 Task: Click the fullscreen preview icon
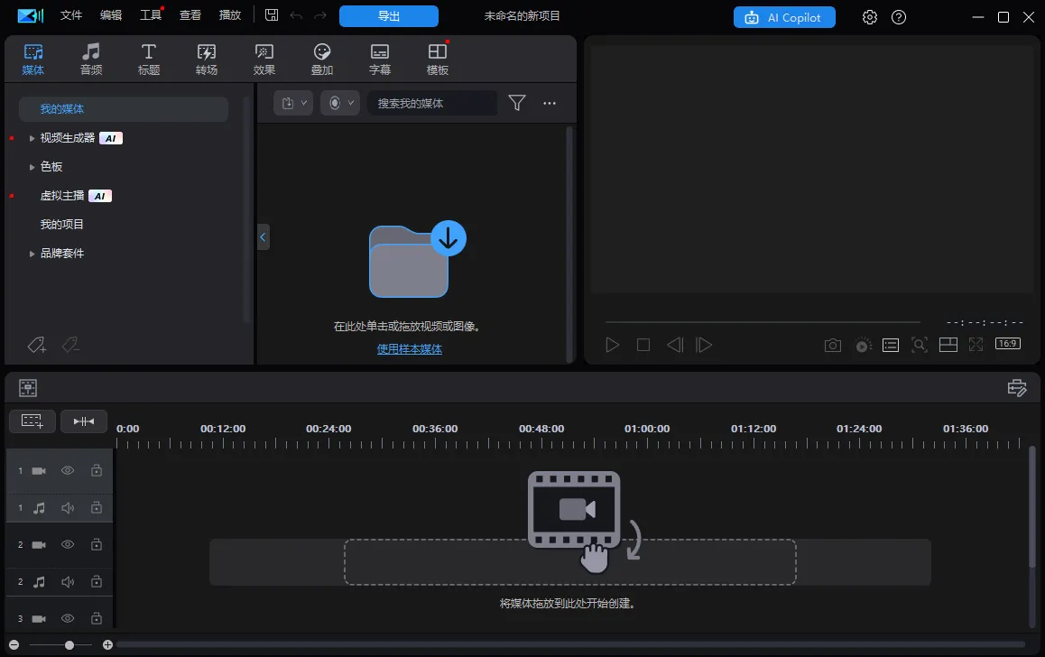976,345
